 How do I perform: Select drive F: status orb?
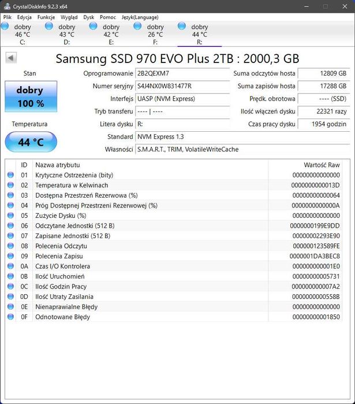137,26
